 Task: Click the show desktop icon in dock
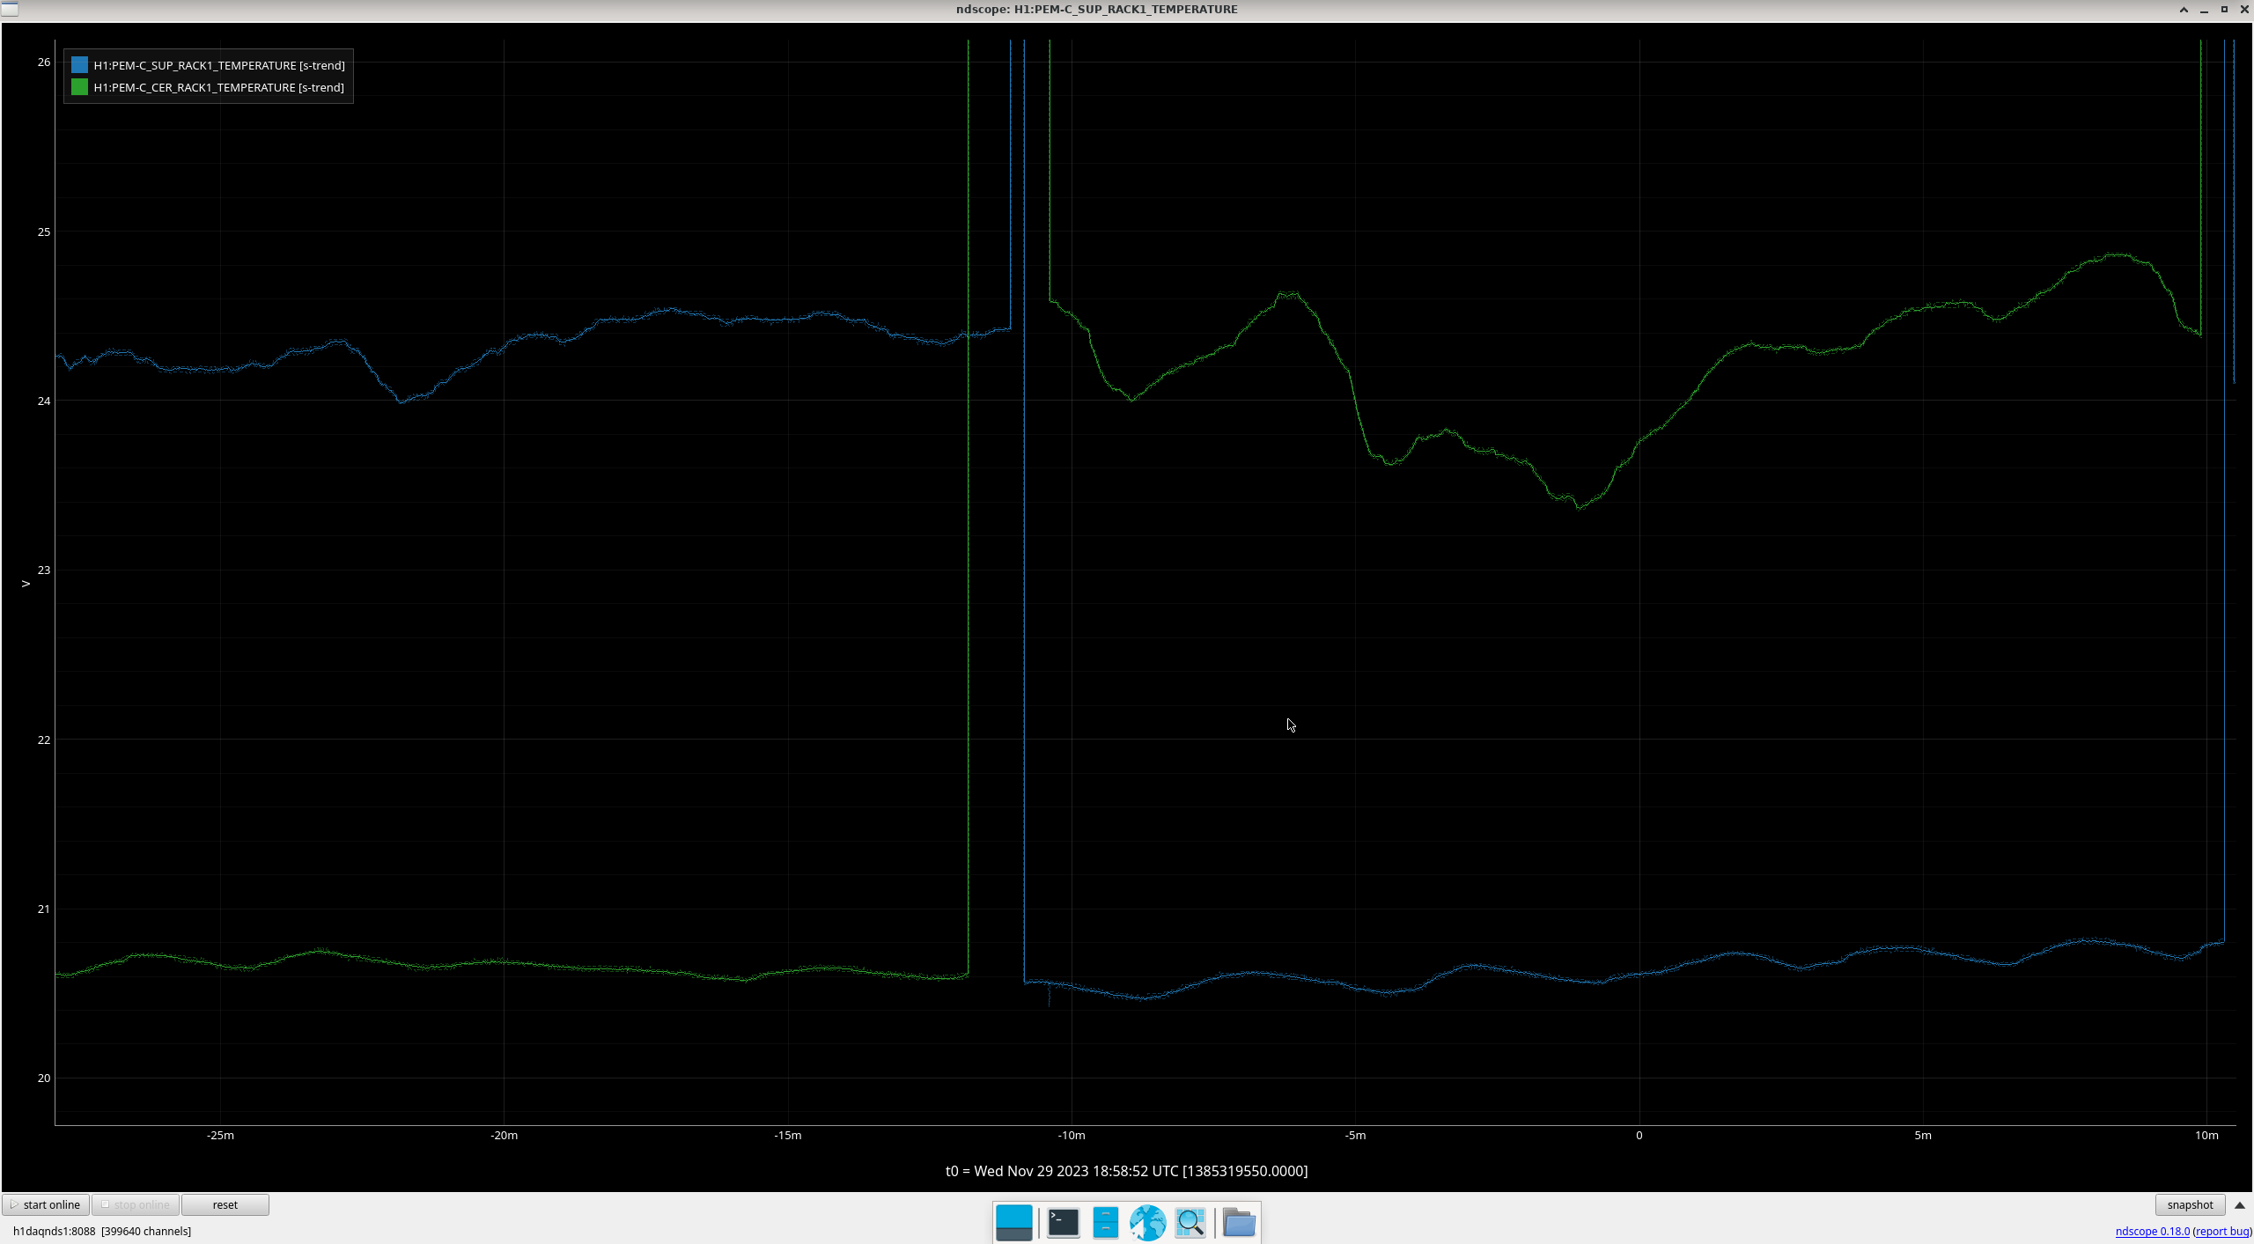[1013, 1222]
